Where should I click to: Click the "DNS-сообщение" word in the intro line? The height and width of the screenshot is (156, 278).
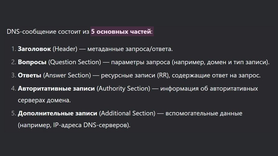pyautogui.click(x=25, y=32)
